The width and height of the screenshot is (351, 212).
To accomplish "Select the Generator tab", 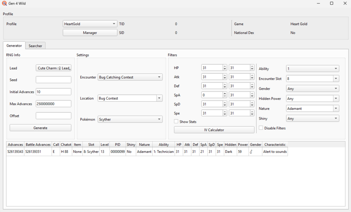I will pos(14,46).
